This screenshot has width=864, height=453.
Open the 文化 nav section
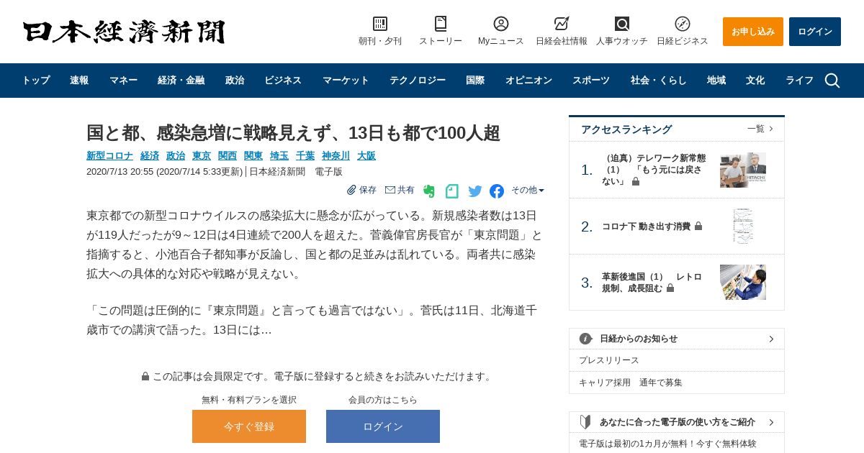[755, 81]
